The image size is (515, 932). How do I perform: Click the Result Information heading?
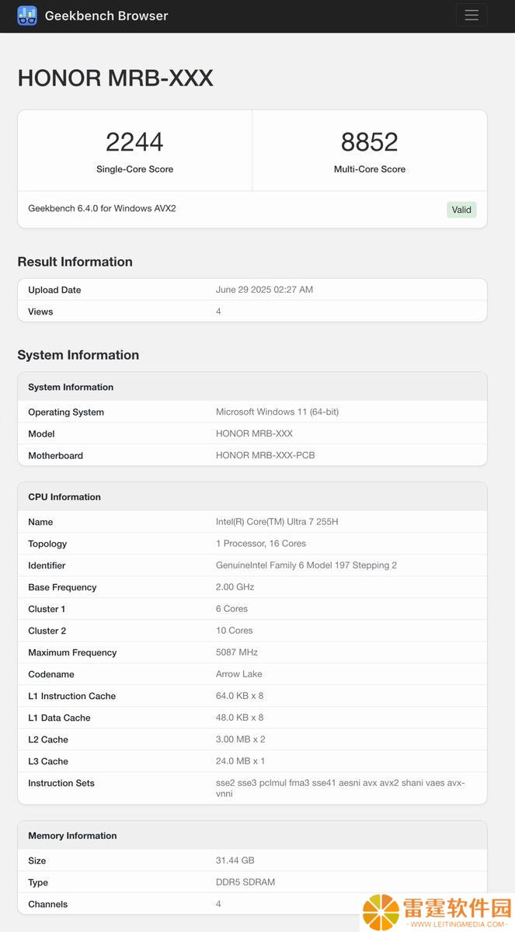click(x=75, y=262)
